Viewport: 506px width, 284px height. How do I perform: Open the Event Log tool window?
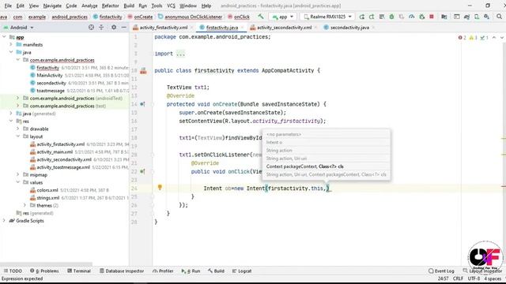pyautogui.click(x=441, y=271)
